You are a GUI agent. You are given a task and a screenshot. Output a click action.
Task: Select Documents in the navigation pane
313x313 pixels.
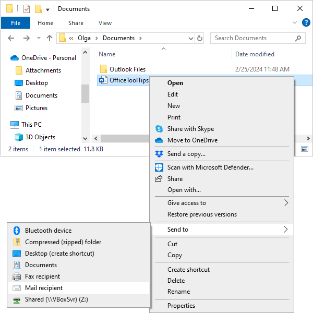[x=37, y=95]
